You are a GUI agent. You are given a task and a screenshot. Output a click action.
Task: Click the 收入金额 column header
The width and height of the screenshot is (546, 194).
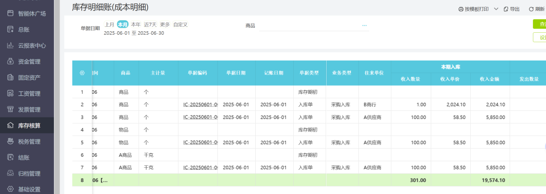click(490, 79)
